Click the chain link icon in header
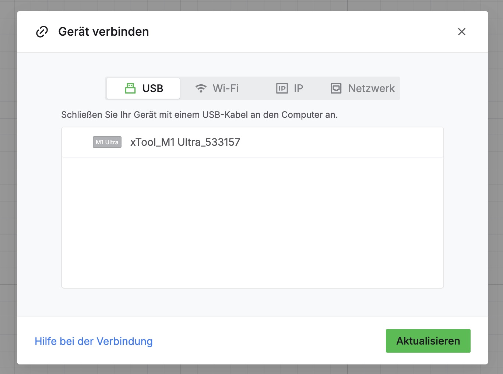The height and width of the screenshot is (374, 503). pos(42,32)
